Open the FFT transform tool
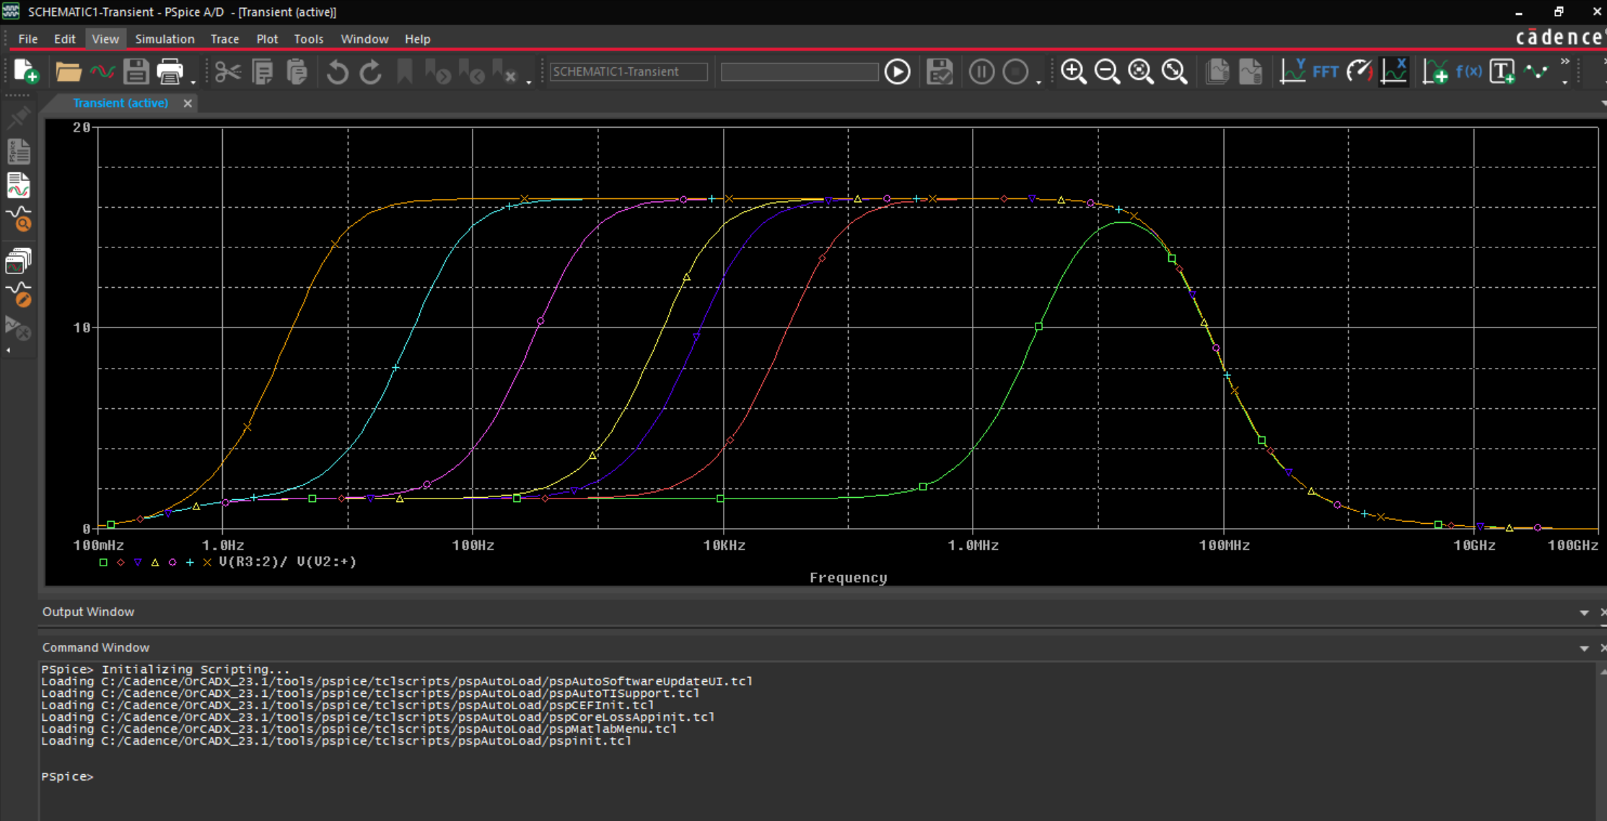1607x821 pixels. click(x=1326, y=71)
